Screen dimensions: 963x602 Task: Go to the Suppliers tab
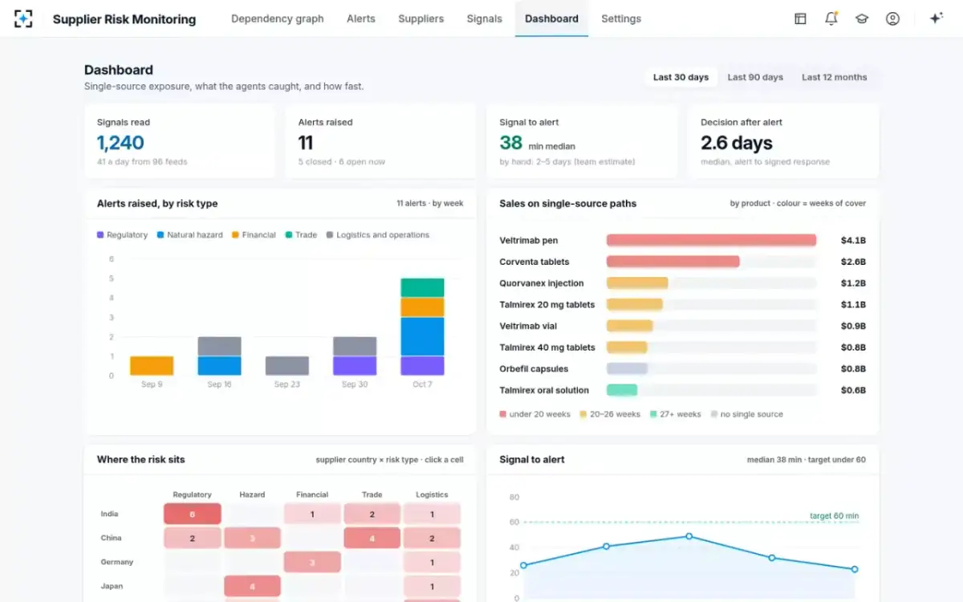[x=421, y=18]
